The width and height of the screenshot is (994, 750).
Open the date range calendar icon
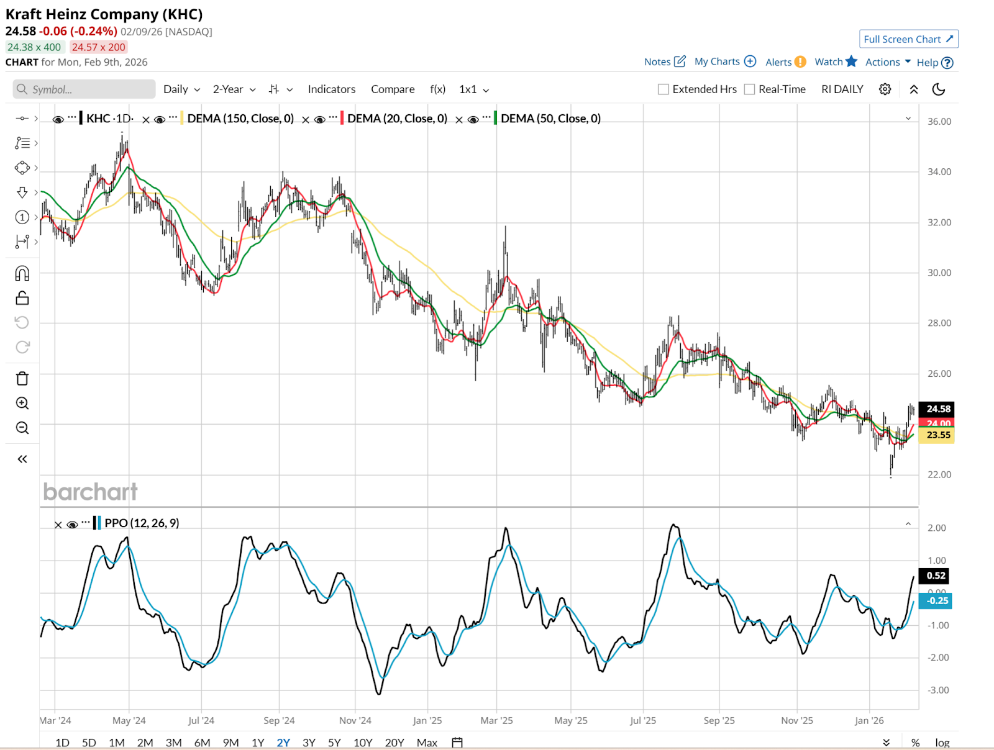(457, 743)
